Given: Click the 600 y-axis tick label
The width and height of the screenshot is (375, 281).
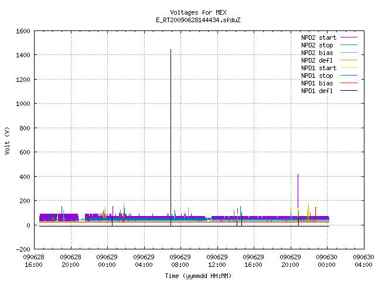Looking at the screenshot, I should tap(25, 152).
